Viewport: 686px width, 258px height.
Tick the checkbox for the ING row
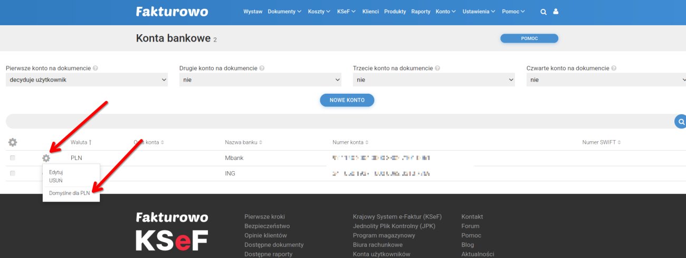pyautogui.click(x=13, y=173)
